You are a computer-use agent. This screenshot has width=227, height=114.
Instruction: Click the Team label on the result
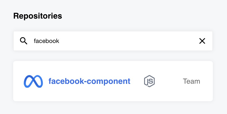point(191,81)
